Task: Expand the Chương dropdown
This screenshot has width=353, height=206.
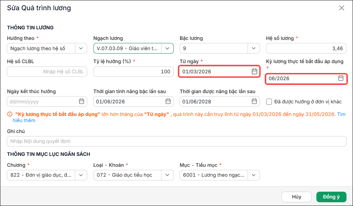Action: click(x=81, y=175)
